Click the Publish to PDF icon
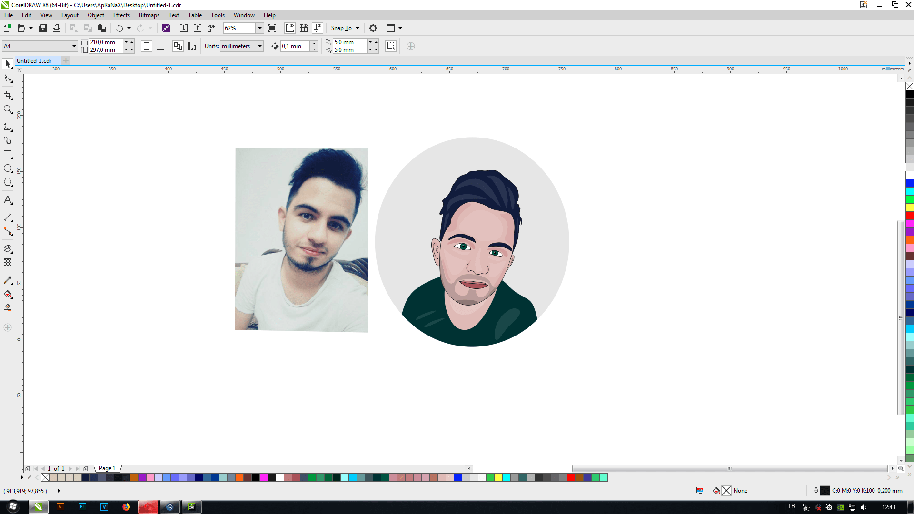The image size is (914, 514). pyautogui.click(x=211, y=28)
